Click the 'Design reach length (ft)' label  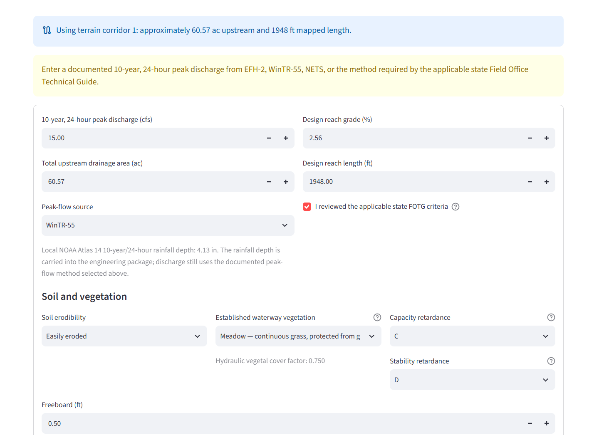pyautogui.click(x=338, y=163)
